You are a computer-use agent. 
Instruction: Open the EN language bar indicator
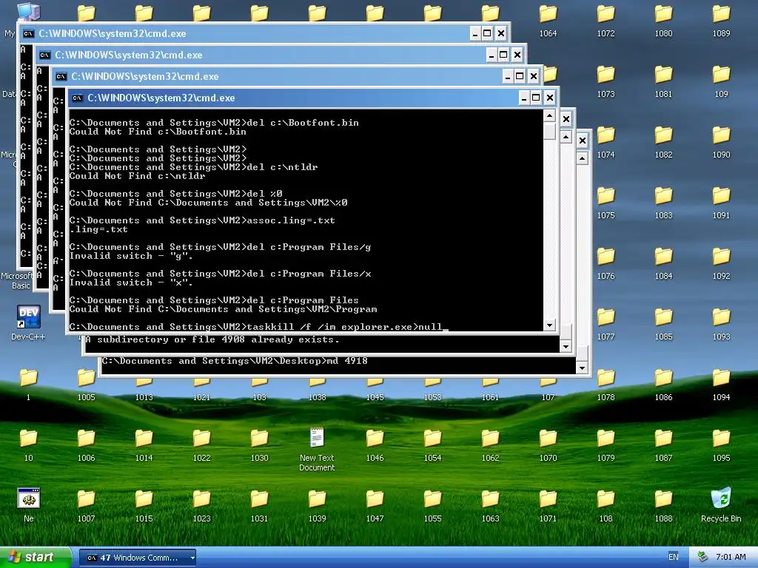point(673,558)
